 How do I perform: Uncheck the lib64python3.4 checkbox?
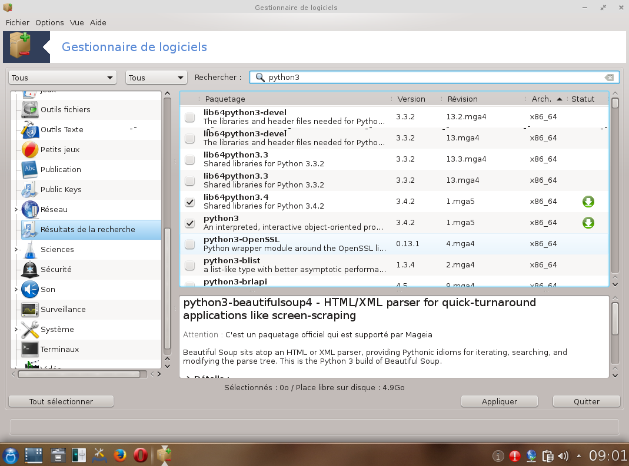point(189,202)
